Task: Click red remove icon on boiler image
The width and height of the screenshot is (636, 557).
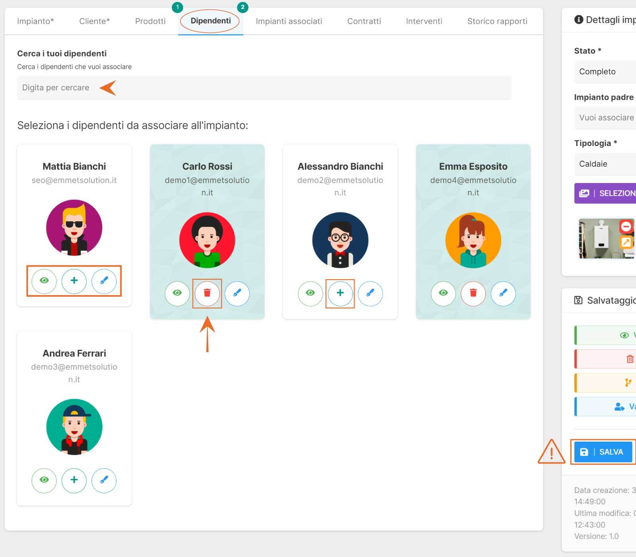Action: click(626, 227)
